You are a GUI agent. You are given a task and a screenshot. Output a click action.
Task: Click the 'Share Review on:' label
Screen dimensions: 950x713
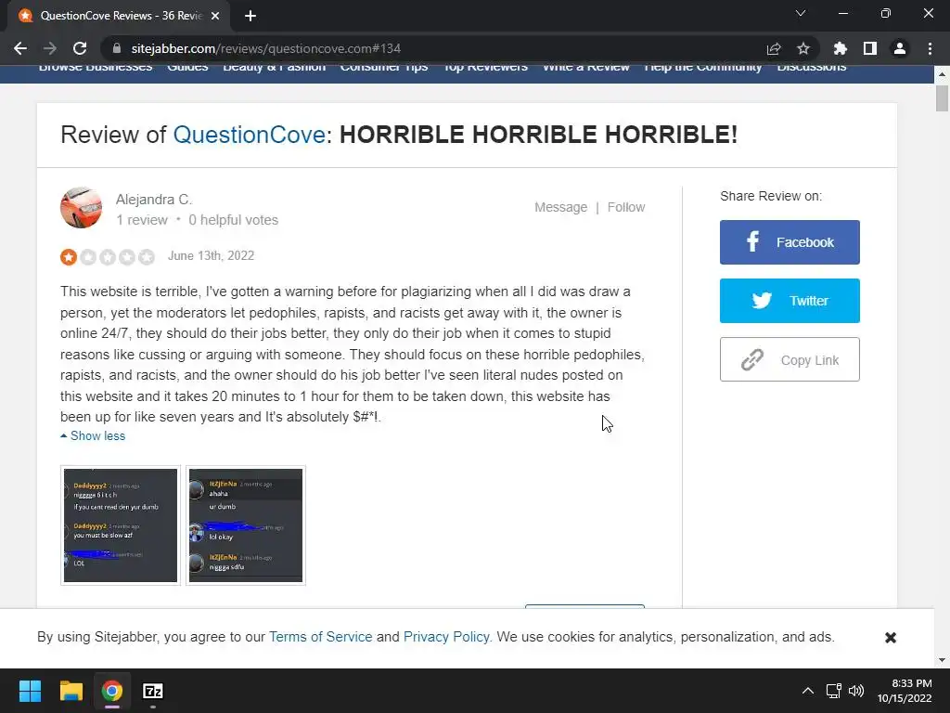(771, 196)
